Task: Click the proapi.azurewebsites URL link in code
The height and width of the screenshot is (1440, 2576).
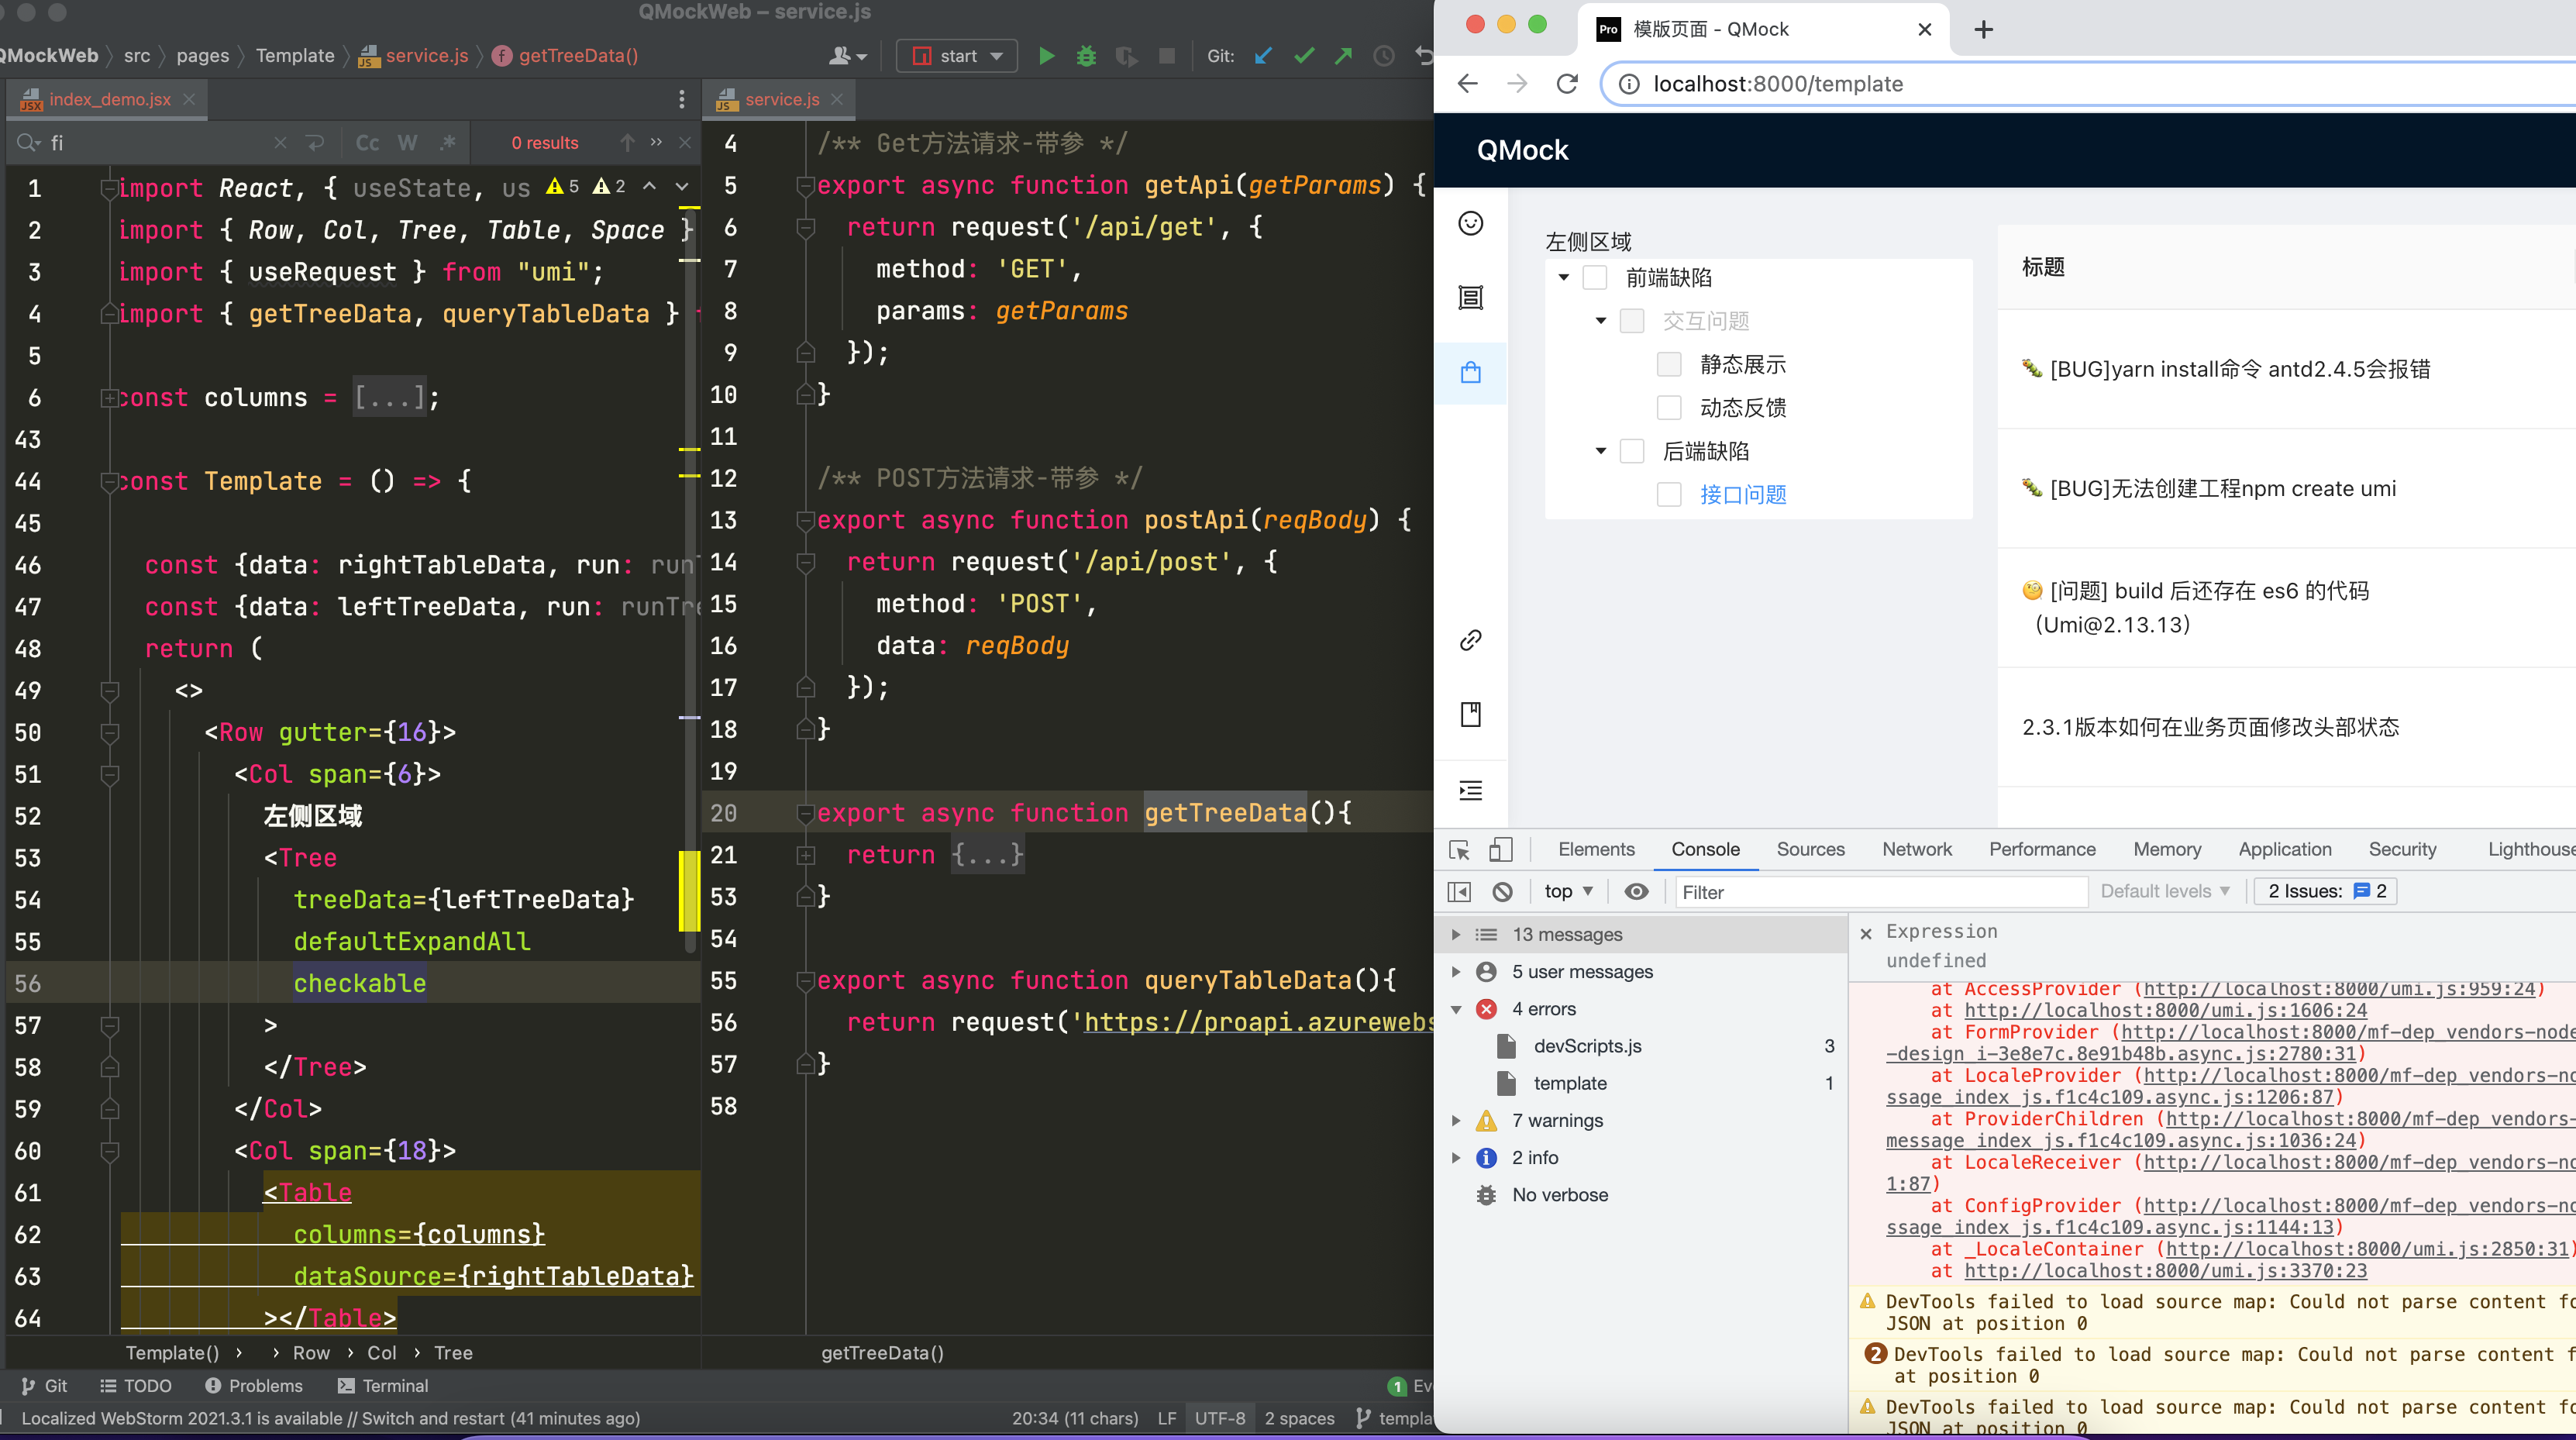Action: click(1258, 1023)
